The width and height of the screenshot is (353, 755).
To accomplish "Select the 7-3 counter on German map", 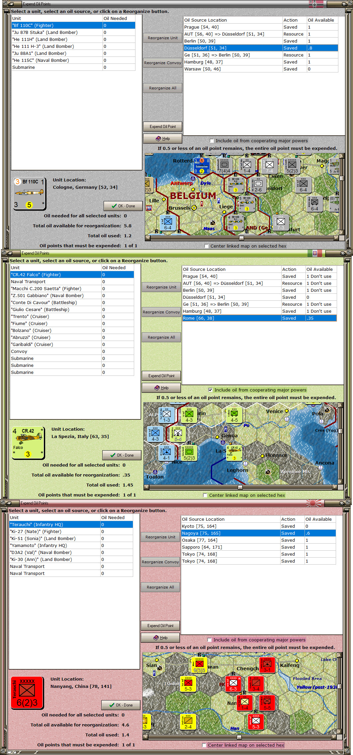I will tap(281, 223).
